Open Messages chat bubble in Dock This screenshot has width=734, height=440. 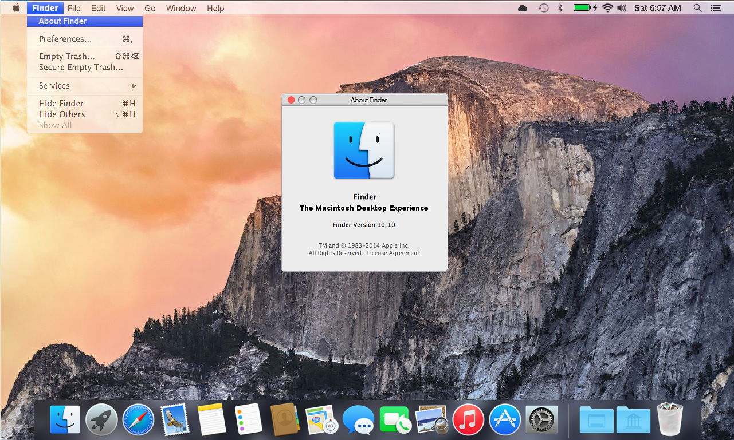(358, 421)
